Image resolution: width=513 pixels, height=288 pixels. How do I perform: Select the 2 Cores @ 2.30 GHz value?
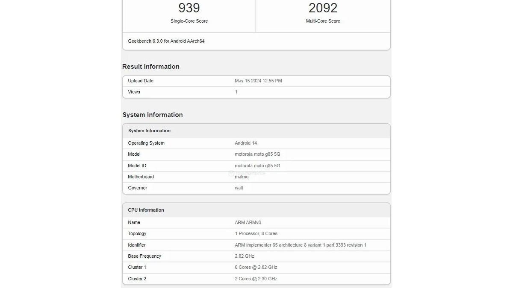coord(256,279)
